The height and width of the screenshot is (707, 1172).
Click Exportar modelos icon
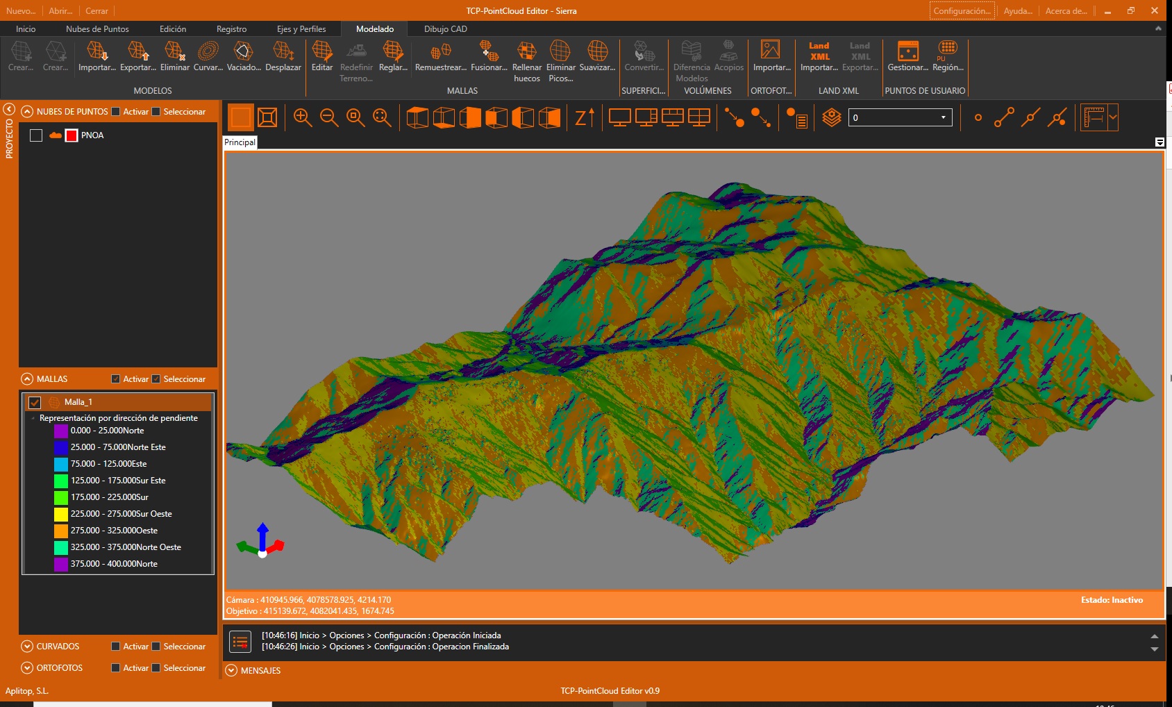coord(138,56)
